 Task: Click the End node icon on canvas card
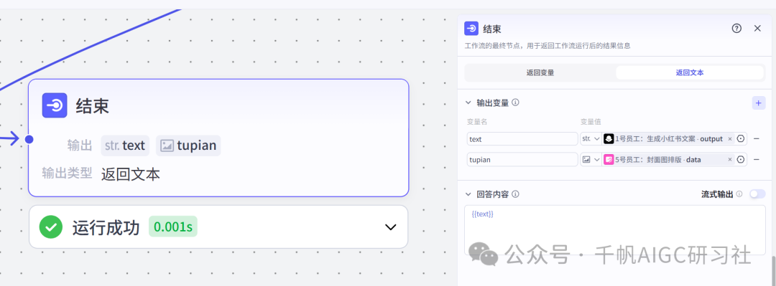(x=55, y=105)
